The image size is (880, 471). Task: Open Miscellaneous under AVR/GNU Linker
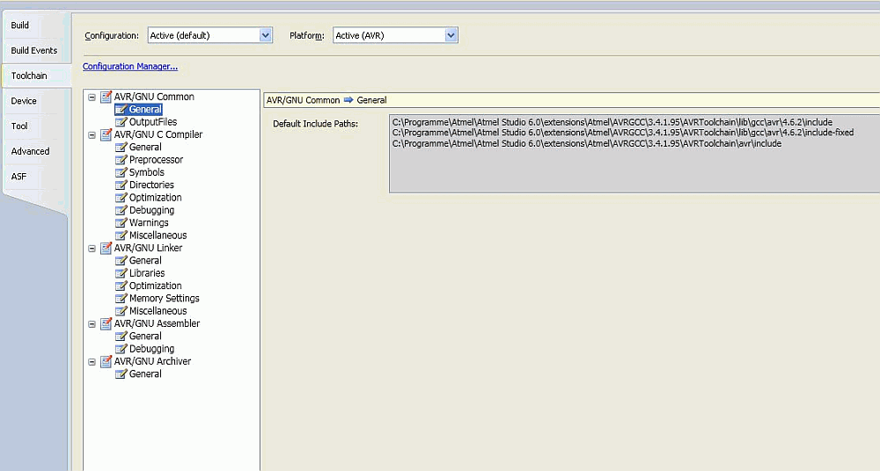[158, 311]
